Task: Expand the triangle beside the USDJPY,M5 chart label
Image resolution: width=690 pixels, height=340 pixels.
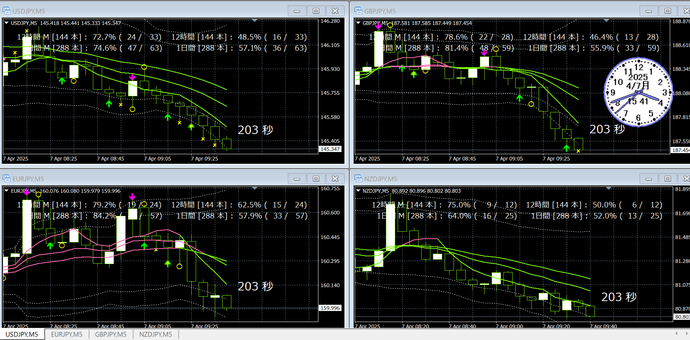Action: click(x=7, y=23)
